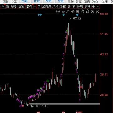The image size is (113, 113).
Task: Toggle the 简 simple mode button
Action: [8, 7]
